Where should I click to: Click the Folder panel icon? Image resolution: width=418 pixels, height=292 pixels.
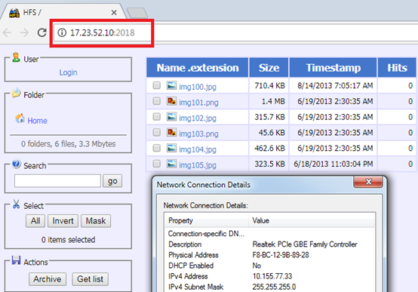pyautogui.click(x=17, y=93)
